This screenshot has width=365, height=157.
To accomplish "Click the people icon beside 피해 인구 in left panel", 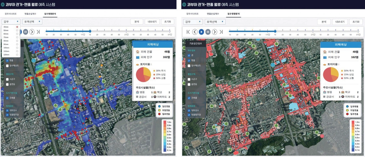I will point(138,57).
